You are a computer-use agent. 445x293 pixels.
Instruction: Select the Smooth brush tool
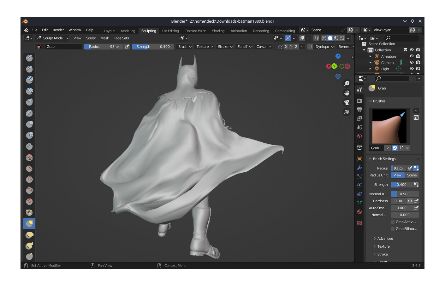pyautogui.click(x=29, y=158)
